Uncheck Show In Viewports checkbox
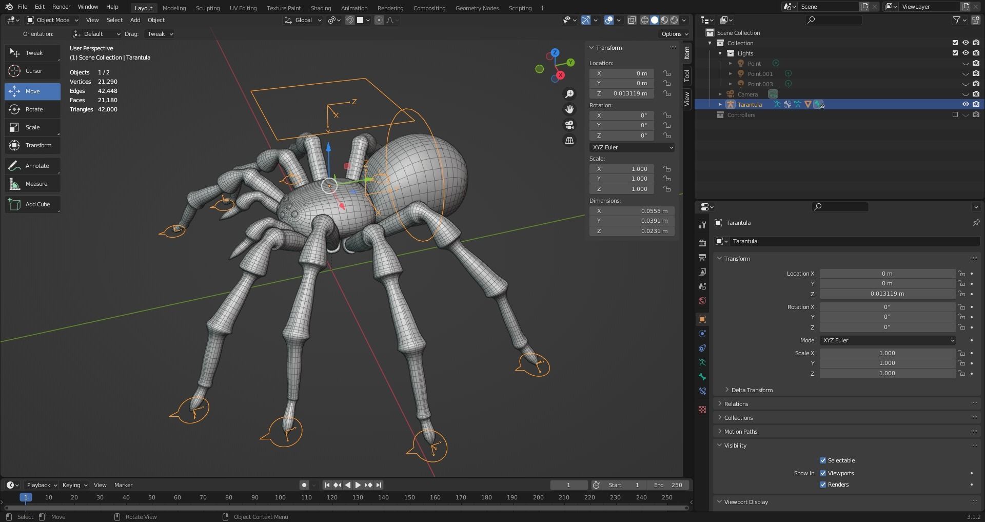 [x=823, y=473]
